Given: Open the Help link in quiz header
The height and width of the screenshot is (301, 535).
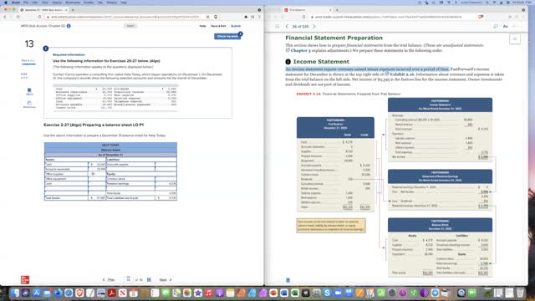Looking at the screenshot, I should point(202,26).
